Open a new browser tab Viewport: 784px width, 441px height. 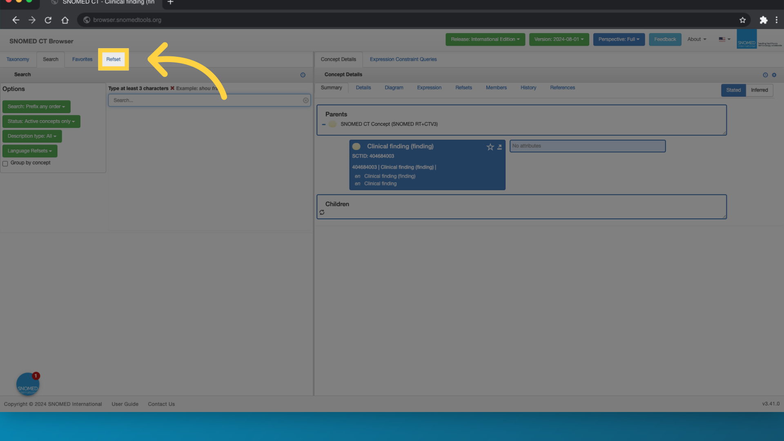coord(170,2)
